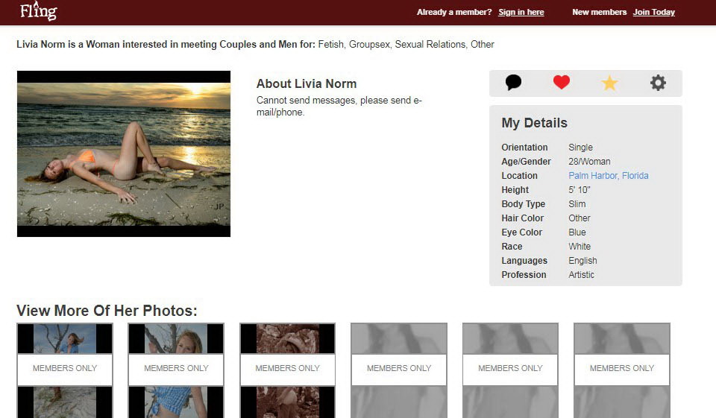Click the chat bubble message icon
716x418 pixels.
[513, 83]
